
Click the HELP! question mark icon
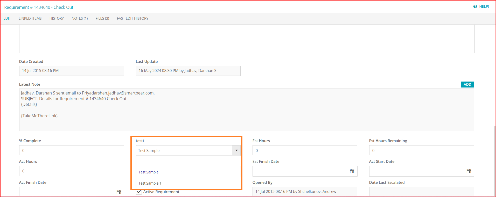[475, 6]
